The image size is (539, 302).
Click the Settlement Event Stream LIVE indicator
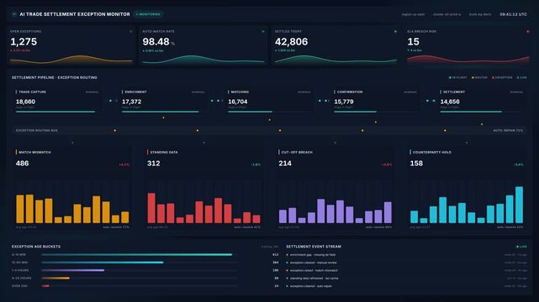521,247
